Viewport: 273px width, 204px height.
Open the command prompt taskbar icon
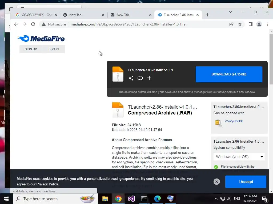144,199
